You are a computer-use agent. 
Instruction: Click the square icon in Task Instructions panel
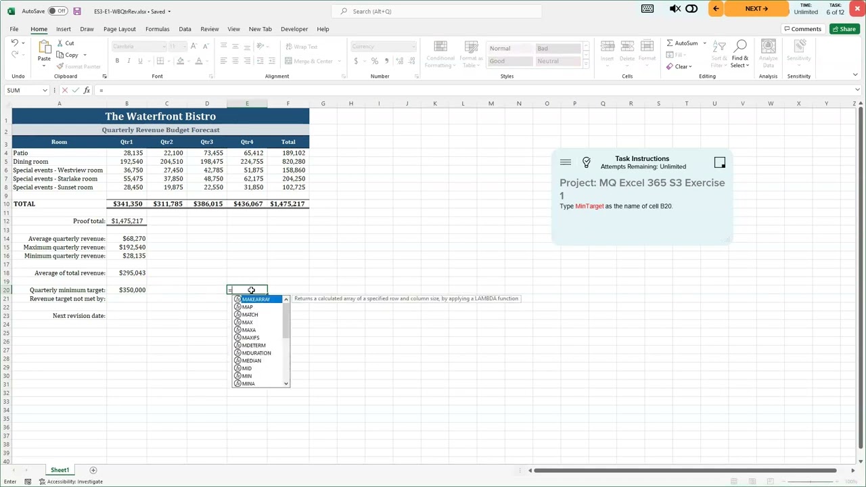[x=720, y=162]
